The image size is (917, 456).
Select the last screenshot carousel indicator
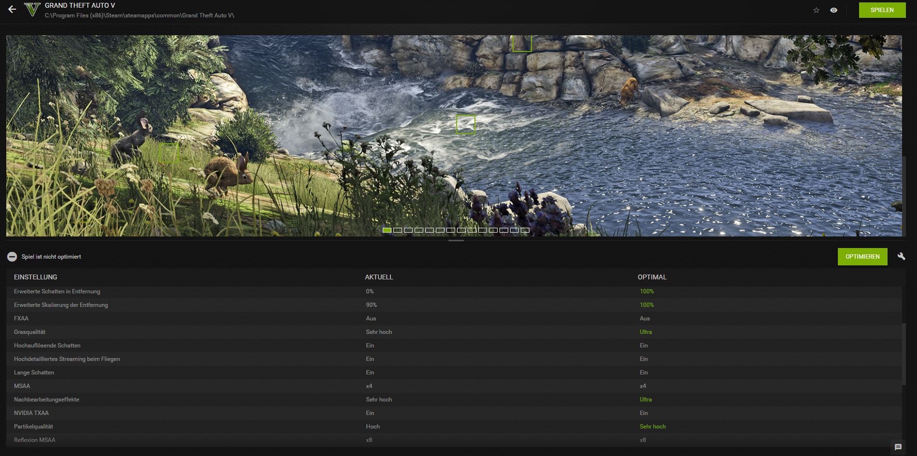click(525, 230)
